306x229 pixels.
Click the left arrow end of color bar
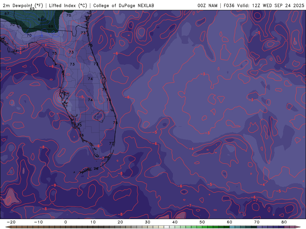[8, 227]
